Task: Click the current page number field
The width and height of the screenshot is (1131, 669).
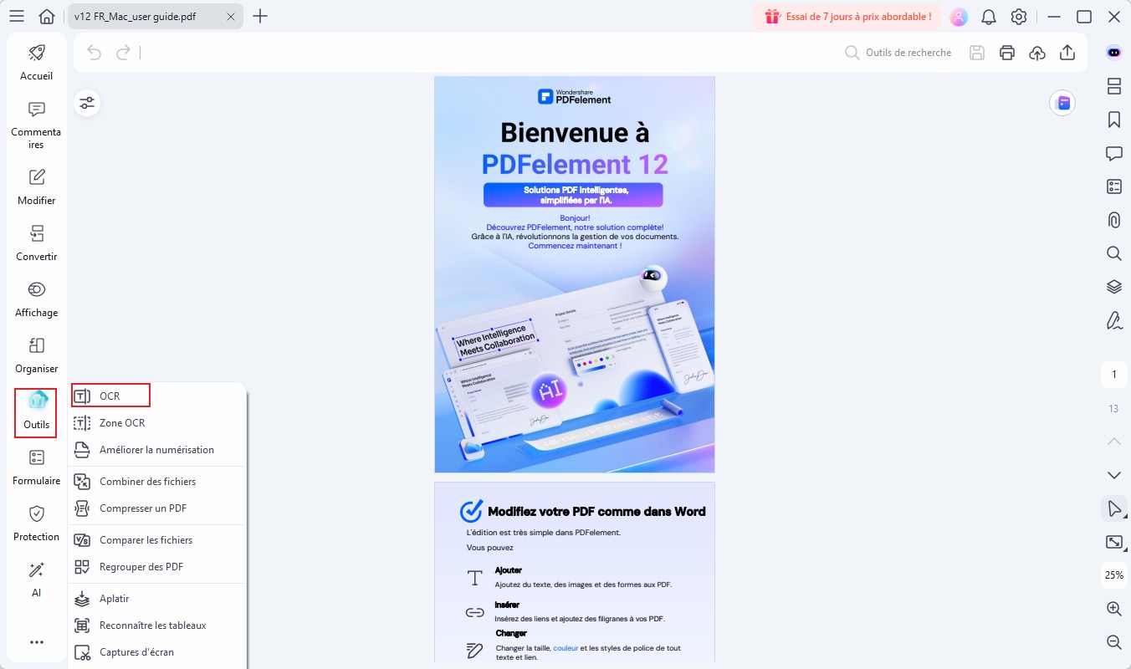Action: 1113,375
